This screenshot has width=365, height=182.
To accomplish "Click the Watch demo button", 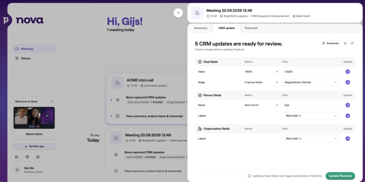I will point(34,134).
